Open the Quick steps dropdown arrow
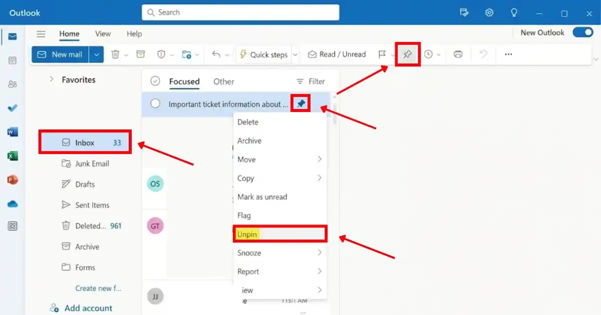Image resolution: width=601 pixels, height=315 pixels. (x=295, y=55)
